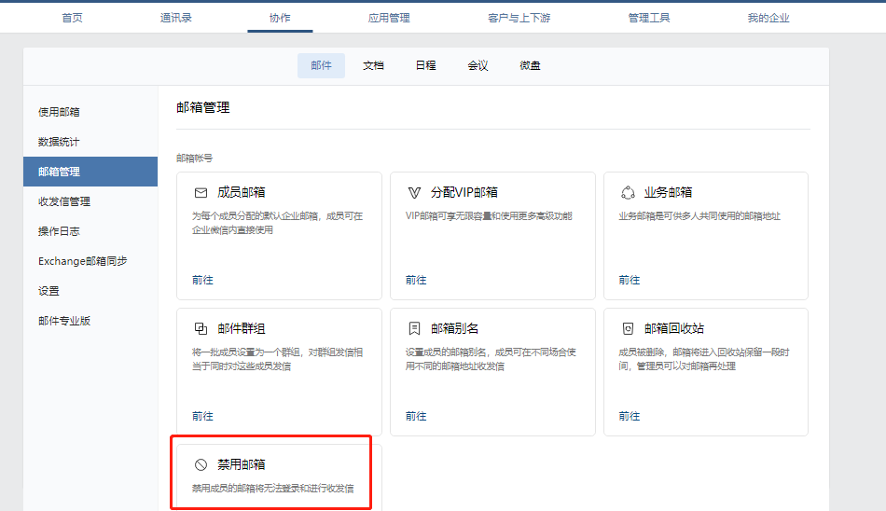
Task: Open the 管理工具 top menu
Action: point(648,18)
